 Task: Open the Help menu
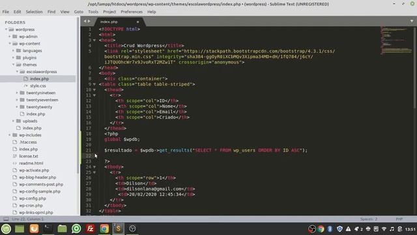pyautogui.click(x=152, y=12)
